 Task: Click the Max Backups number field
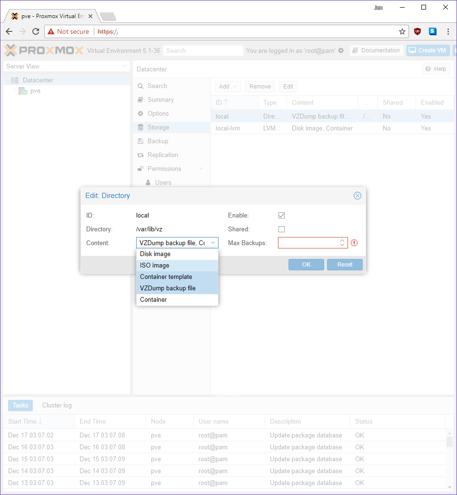coord(308,243)
